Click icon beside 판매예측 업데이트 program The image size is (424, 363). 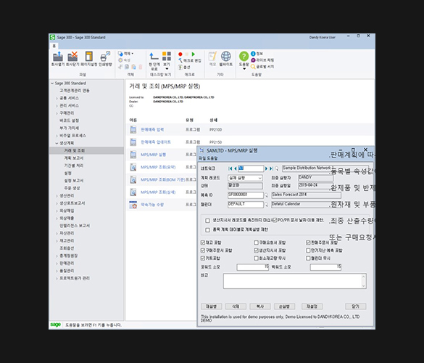pos(133,142)
